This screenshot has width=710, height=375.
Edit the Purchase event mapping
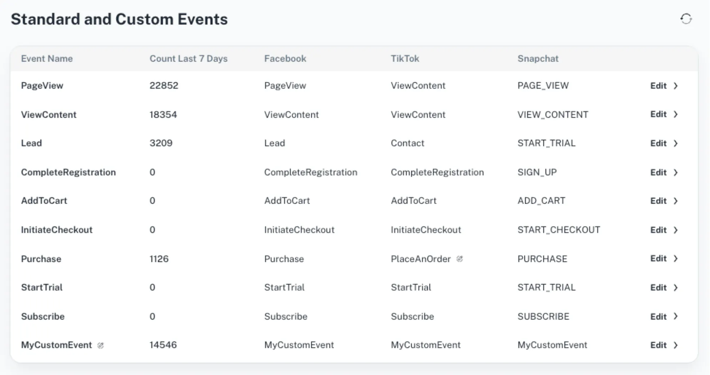tap(658, 259)
